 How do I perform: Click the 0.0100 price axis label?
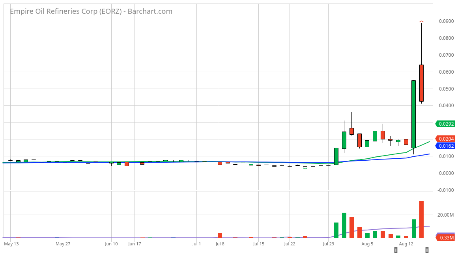pyautogui.click(x=447, y=156)
